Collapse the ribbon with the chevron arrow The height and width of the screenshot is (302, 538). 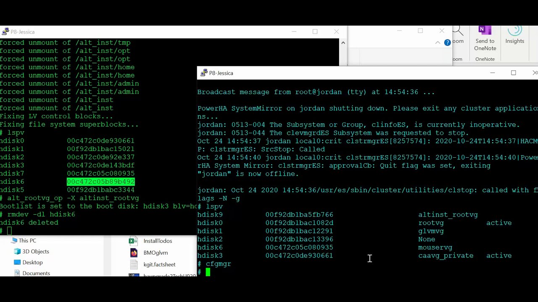438,43
